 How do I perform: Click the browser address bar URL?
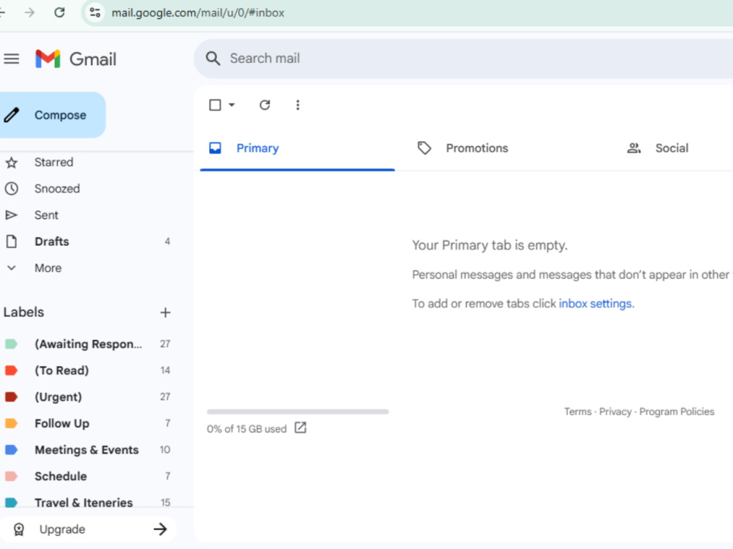[x=198, y=12]
